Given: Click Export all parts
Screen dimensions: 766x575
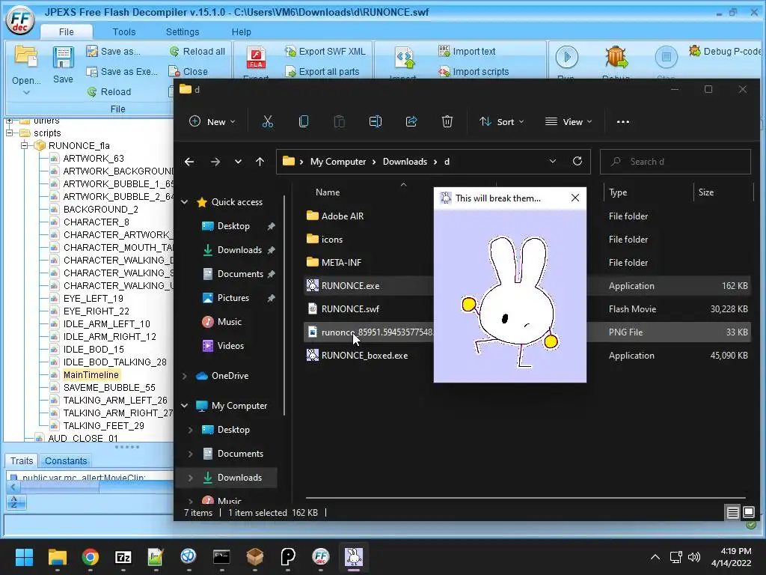Looking at the screenshot, I should (322, 71).
